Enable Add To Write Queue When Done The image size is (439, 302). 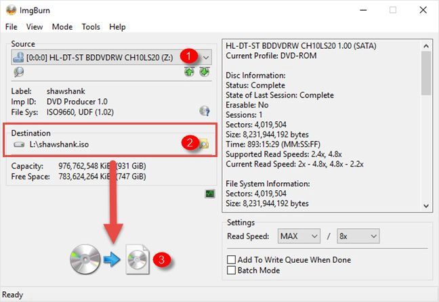[x=231, y=259]
